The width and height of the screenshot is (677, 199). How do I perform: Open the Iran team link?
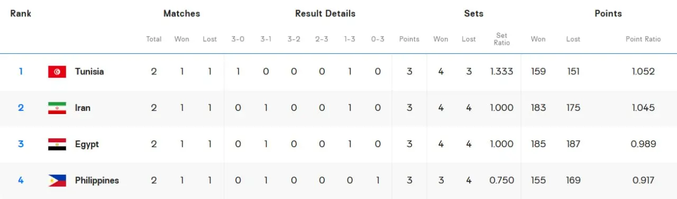click(83, 108)
